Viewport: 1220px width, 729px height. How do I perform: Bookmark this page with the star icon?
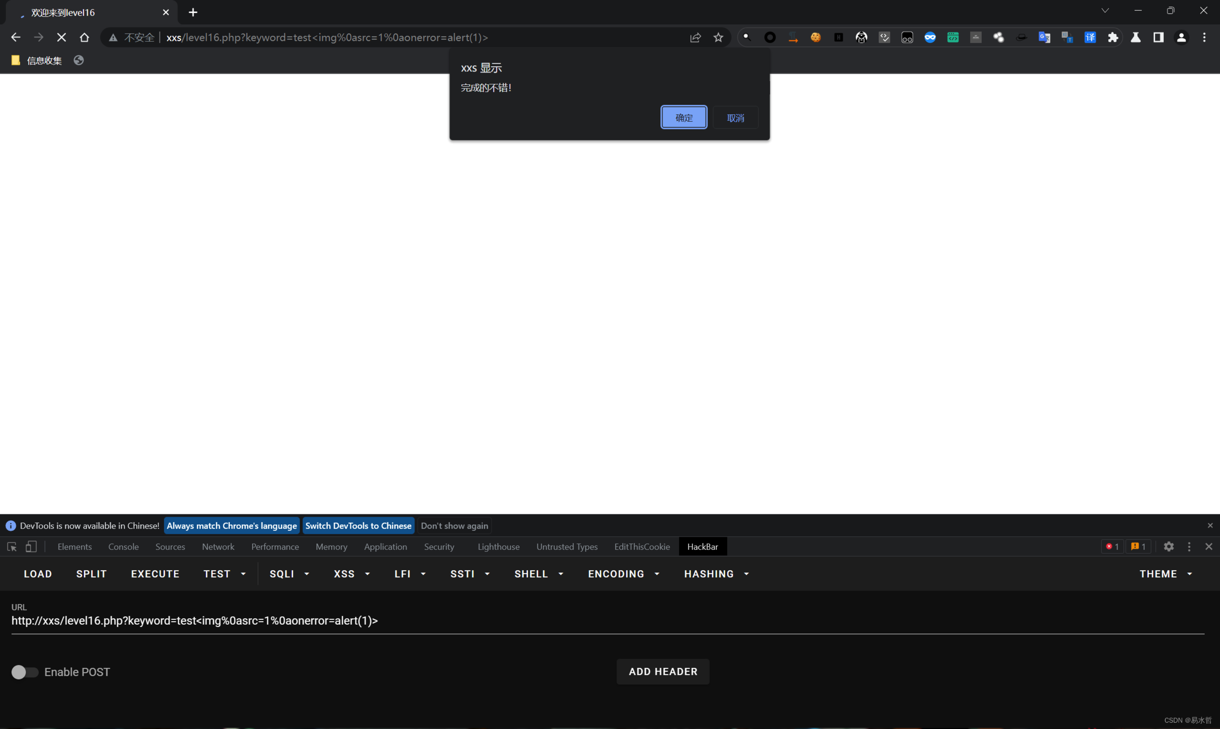tap(718, 37)
